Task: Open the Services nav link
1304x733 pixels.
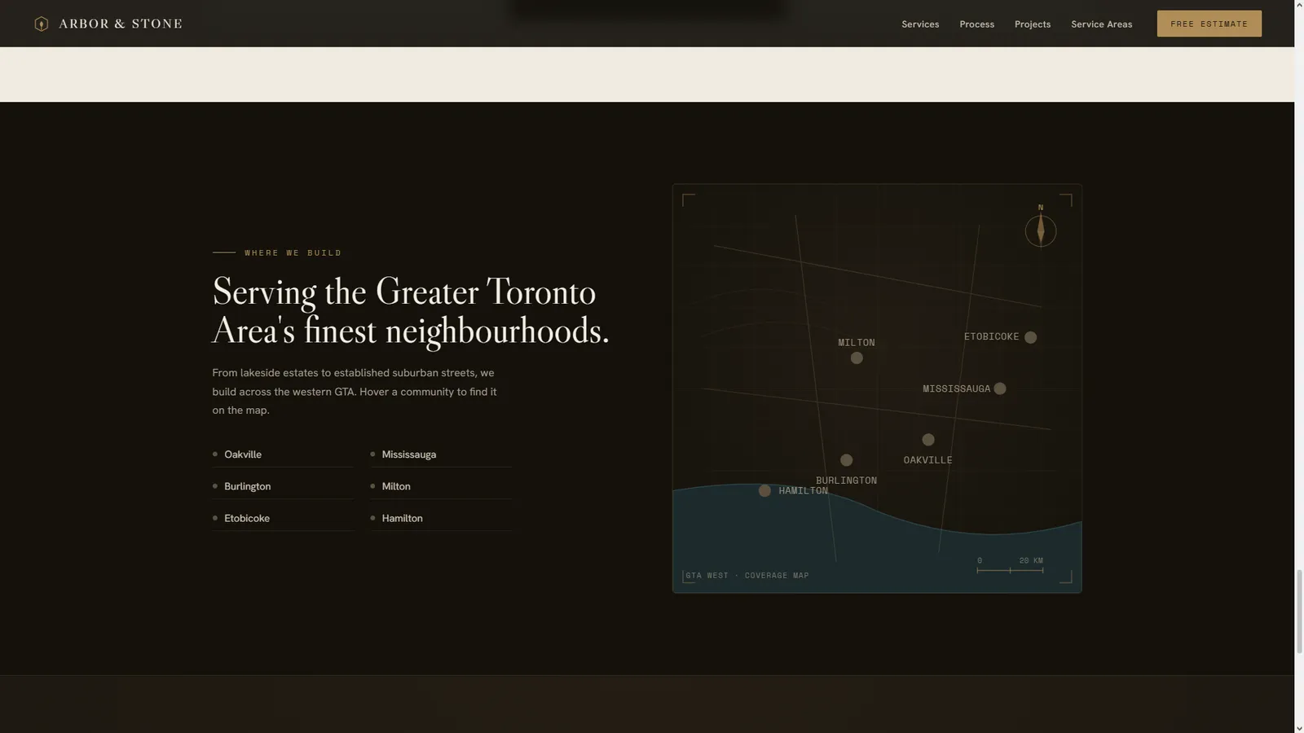Action: coord(920,24)
